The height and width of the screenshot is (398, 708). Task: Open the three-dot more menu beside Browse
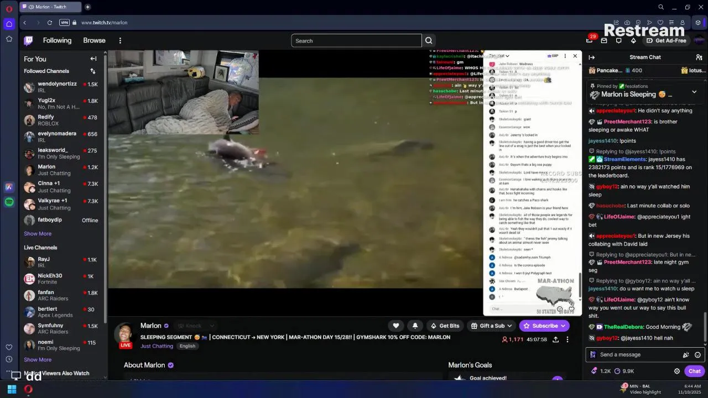click(x=120, y=40)
